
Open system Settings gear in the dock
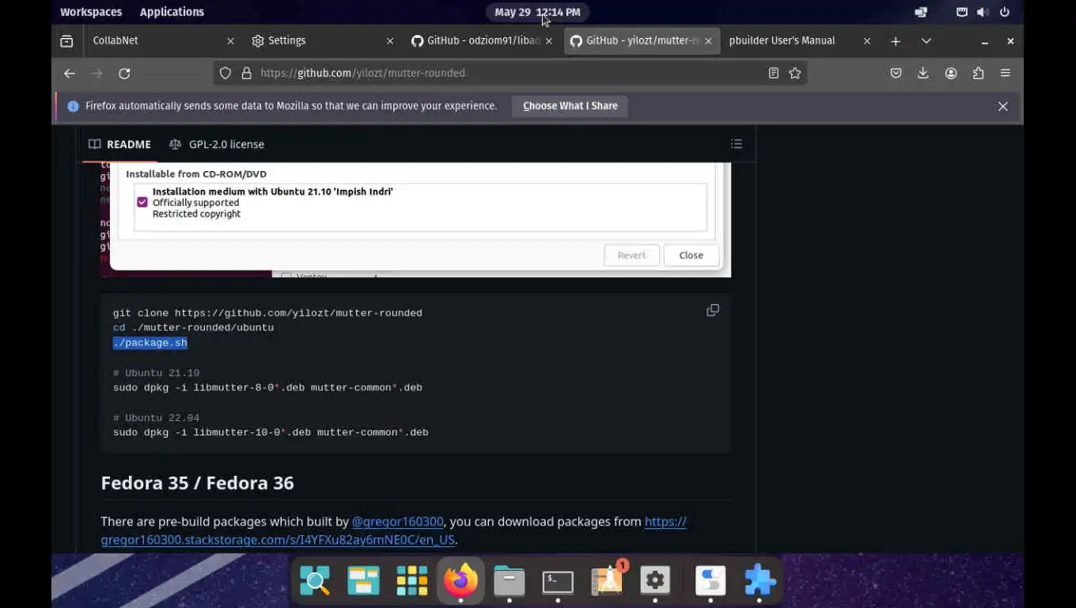(655, 581)
